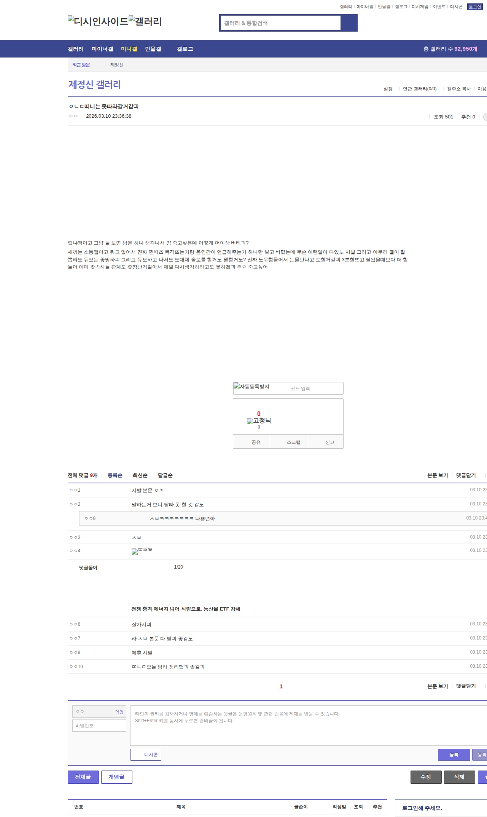Sort comments by 등록순
Image resolution: width=487 pixels, height=817 pixels.
tap(115, 475)
